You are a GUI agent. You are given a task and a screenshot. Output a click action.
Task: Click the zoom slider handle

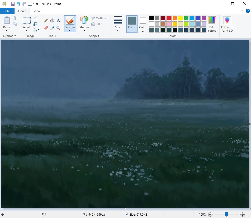tap(226, 214)
